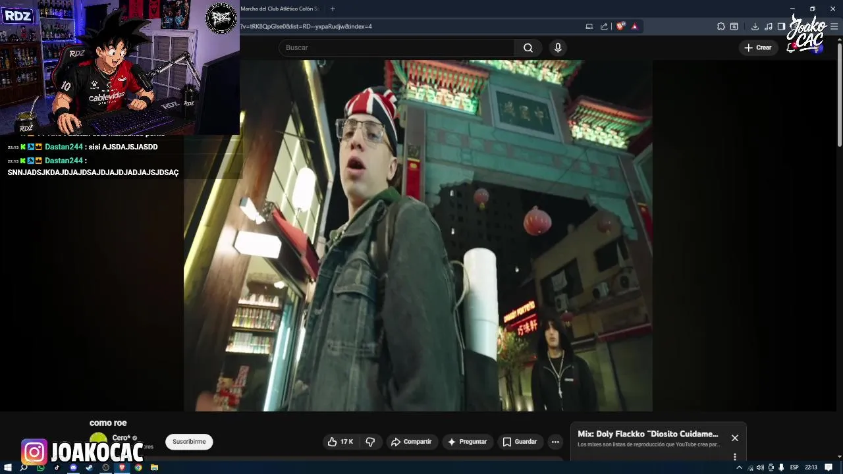Like the video (17 K)
The width and height of the screenshot is (843, 474).
(340, 442)
